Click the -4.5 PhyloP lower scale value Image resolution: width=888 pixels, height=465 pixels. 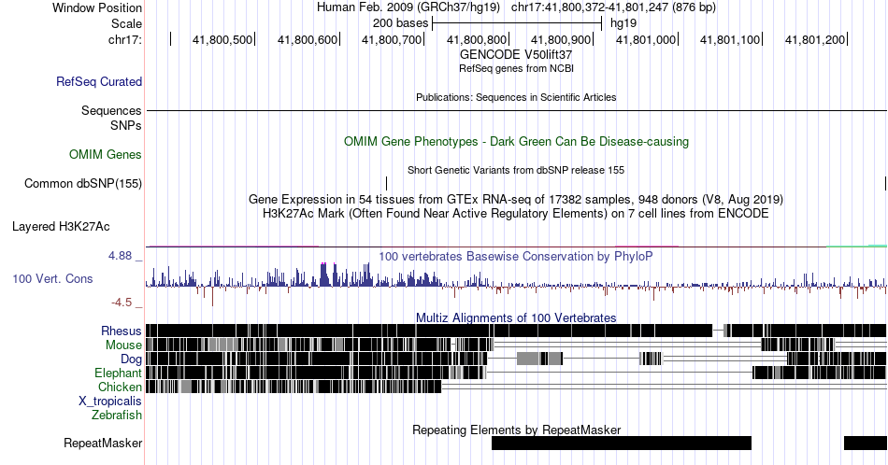122,303
